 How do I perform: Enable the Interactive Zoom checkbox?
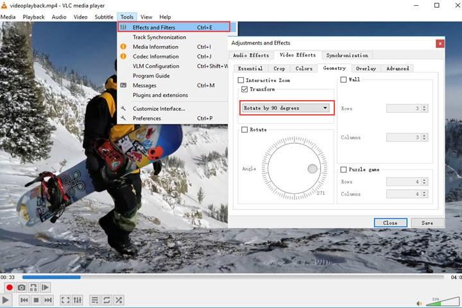[241, 80]
